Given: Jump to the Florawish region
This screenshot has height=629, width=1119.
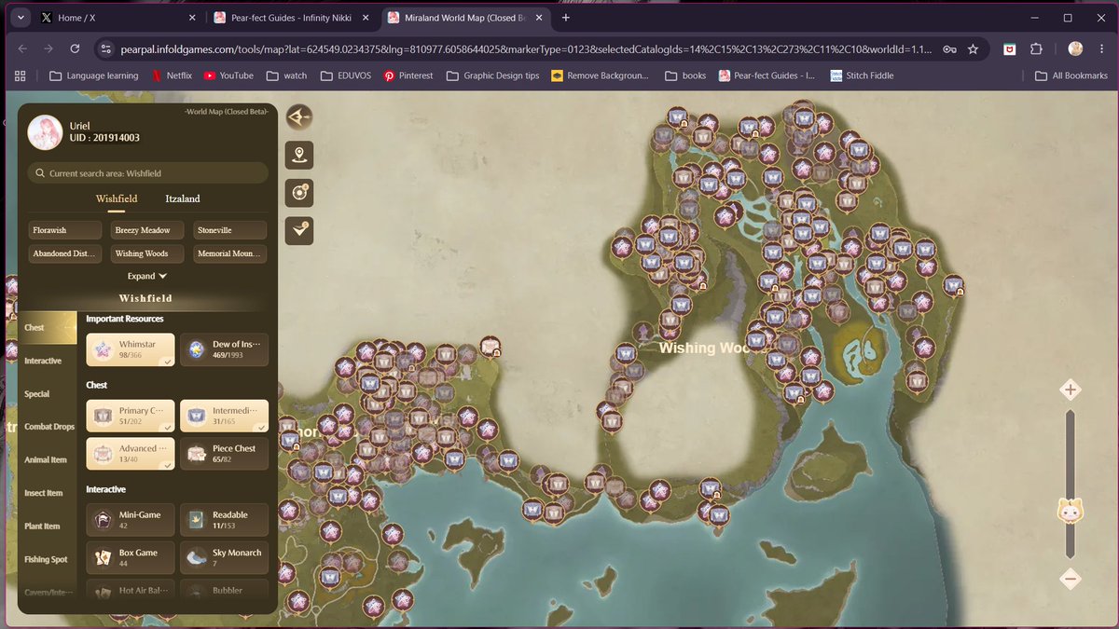Looking at the screenshot, I should [66, 230].
